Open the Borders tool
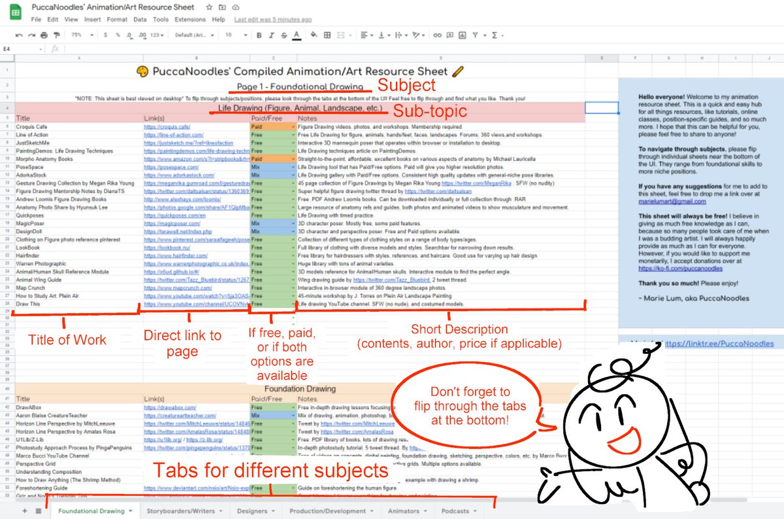The image size is (784, 519). coord(327,35)
